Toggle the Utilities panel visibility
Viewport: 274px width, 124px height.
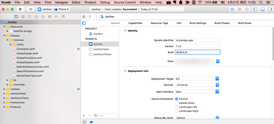270,10
